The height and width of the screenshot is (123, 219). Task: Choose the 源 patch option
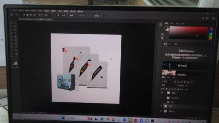(58, 15)
